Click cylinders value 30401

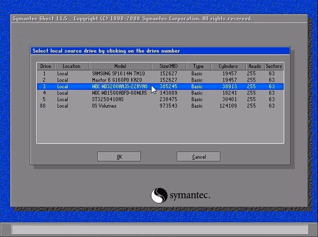coord(230,99)
